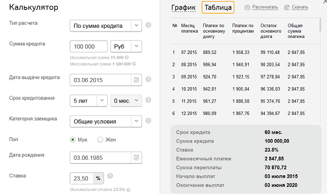Select the Муж radio button
The image size is (327, 194).
[x=72, y=139]
